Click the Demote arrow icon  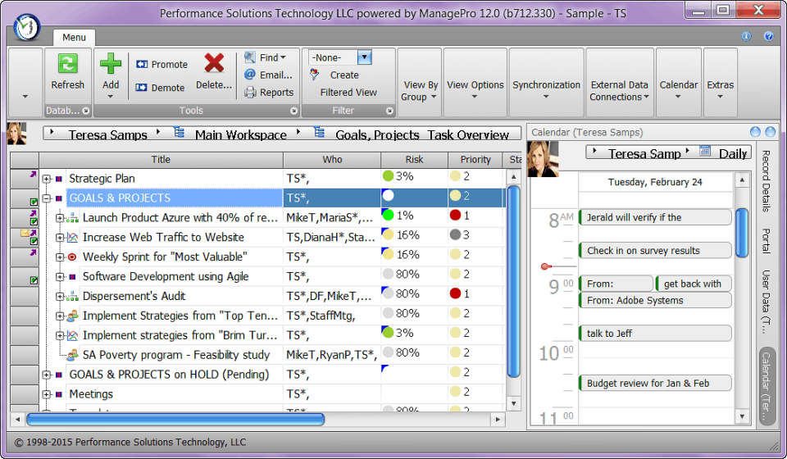tap(142, 87)
